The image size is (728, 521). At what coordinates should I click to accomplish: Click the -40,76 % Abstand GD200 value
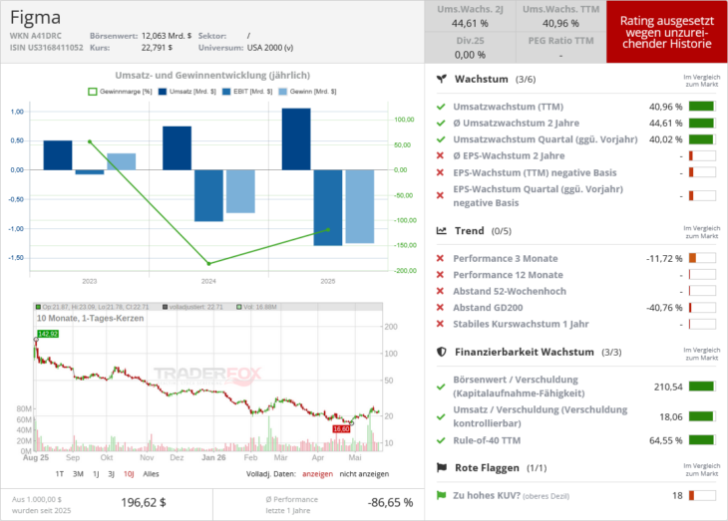(664, 308)
